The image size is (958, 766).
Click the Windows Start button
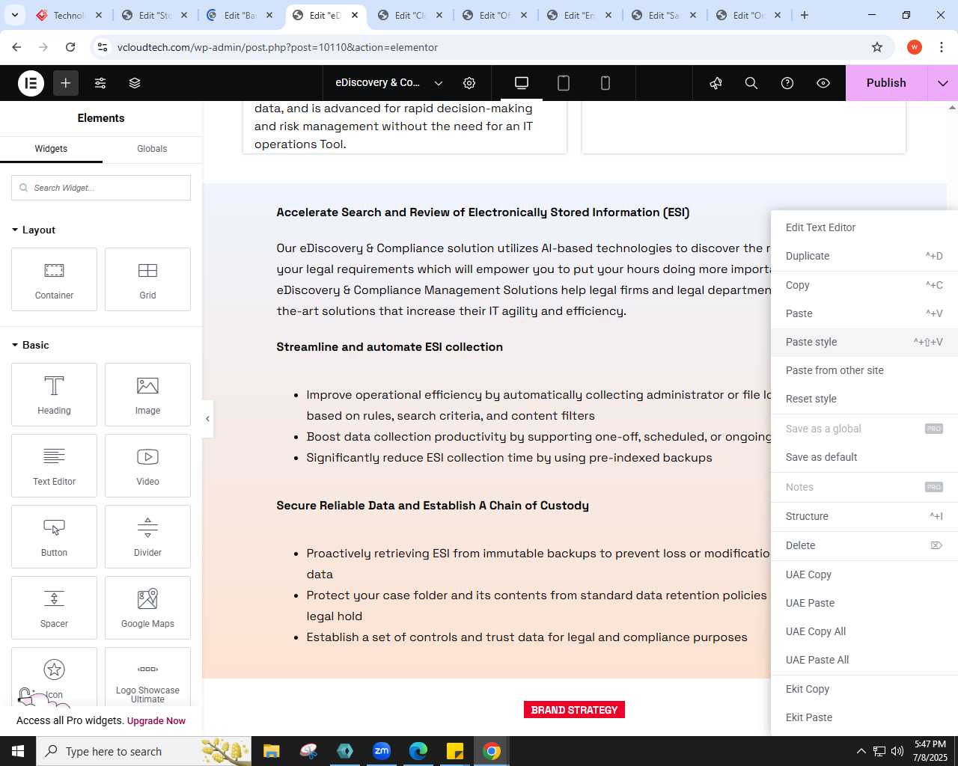[18, 751]
